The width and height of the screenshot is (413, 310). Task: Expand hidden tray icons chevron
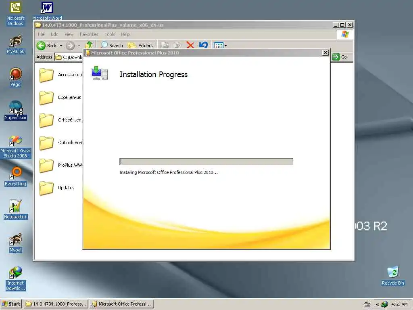pyautogui.click(x=377, y=304)
